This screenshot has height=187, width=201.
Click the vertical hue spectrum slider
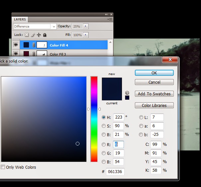coord(94,119)
